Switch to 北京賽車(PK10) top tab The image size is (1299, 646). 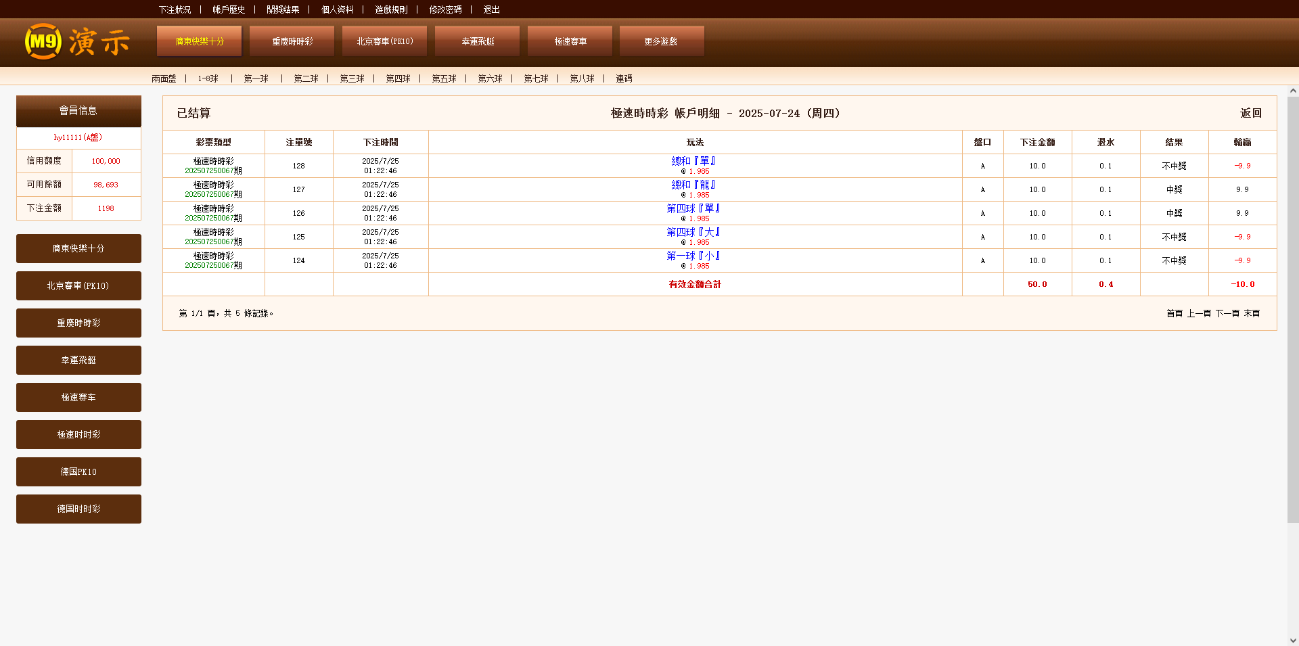coord(384,41)
